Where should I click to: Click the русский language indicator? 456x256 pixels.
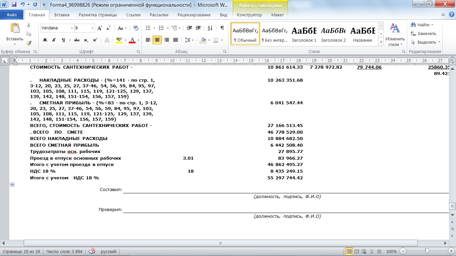(x=108, y=252)
